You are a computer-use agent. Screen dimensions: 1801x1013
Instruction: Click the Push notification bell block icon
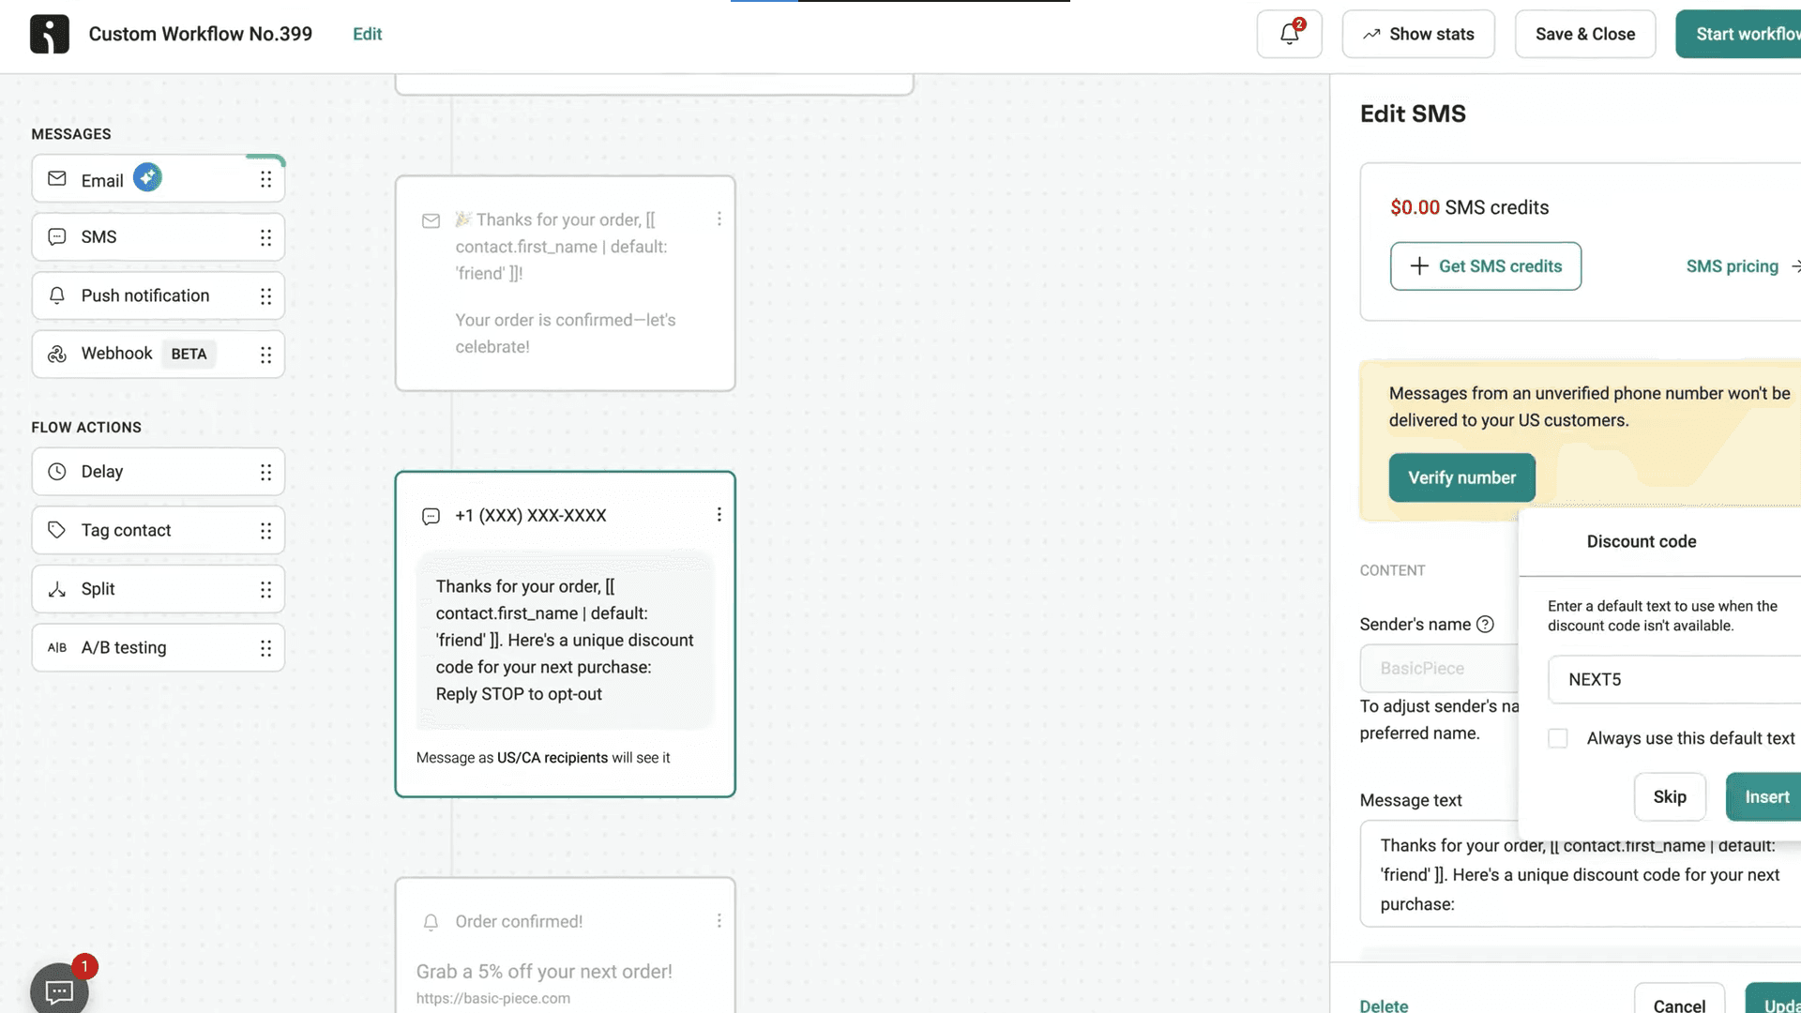point(56,295)
